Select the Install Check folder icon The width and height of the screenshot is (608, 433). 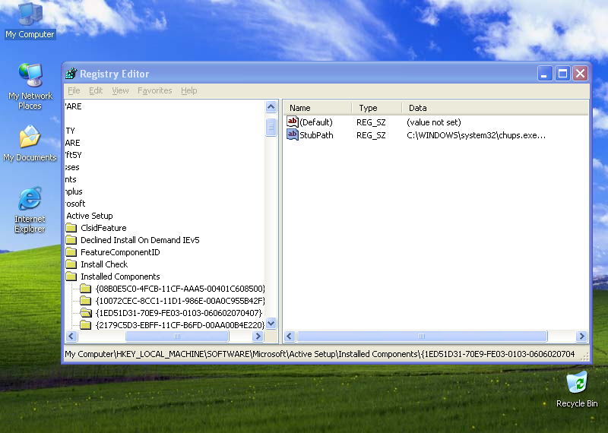tap(71, 264)
